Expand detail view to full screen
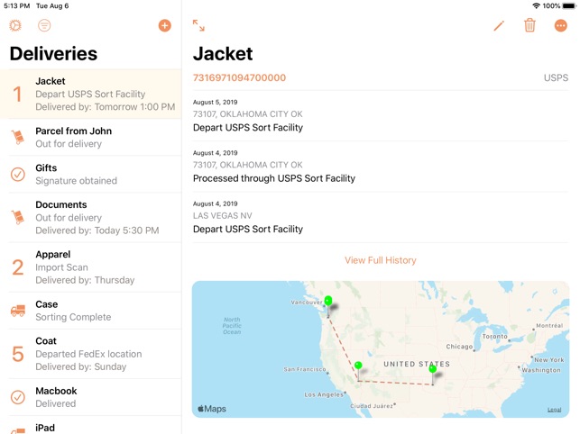This screenshot has height=434, width=580. coord(198,25)
